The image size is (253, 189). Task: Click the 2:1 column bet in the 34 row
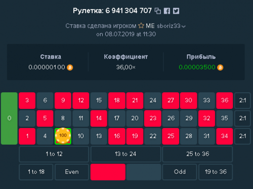point(242,136)
